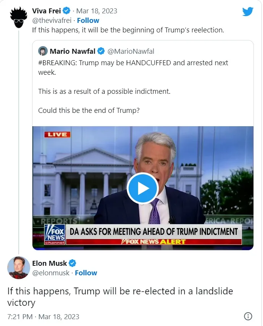Open the tweet info icon
This screenshot has height=326, width=263.
[248, 316]
